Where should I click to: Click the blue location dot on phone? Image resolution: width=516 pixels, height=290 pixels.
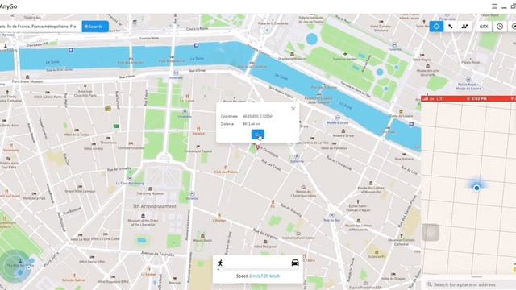click(476, 188)
